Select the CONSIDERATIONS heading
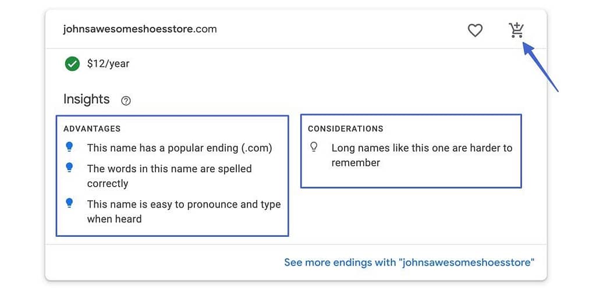 click(x=346, y=129)
